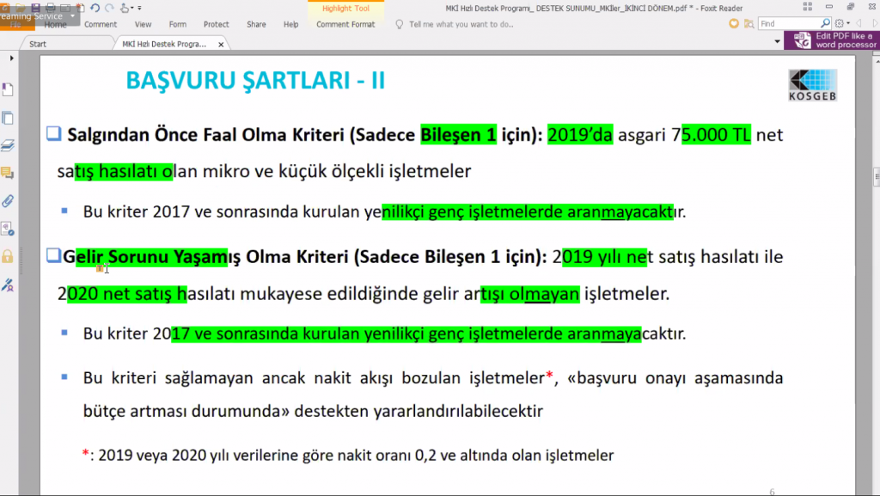Click the Save icon in title bar

click(x=35, y=8)
